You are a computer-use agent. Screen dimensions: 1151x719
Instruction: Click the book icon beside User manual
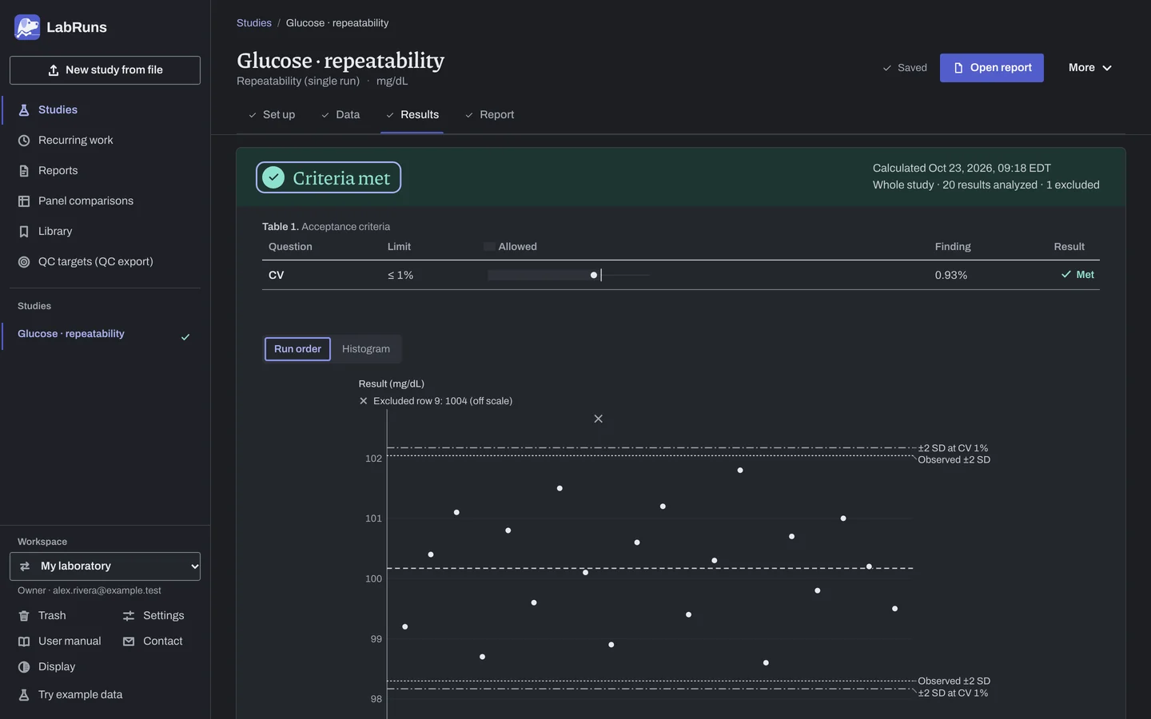(24, 642)
